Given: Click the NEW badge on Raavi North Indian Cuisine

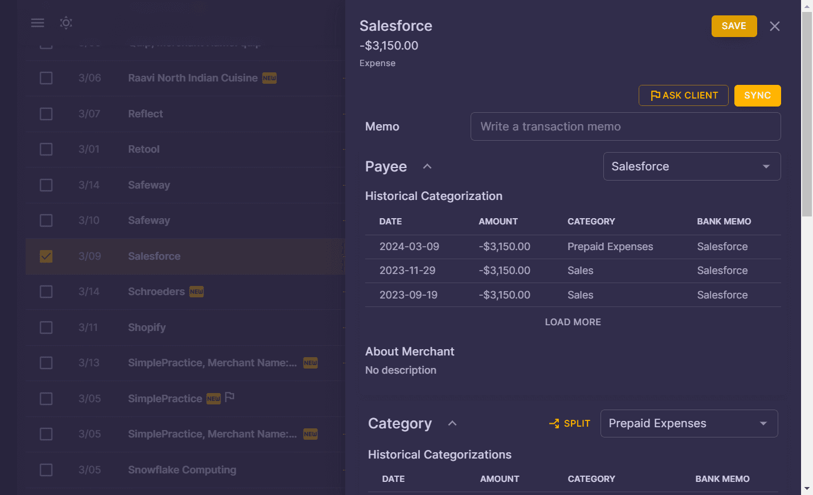Looking at the screenshot, I should (269, 78).
